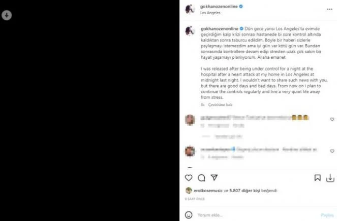
Task: Click 'Çevirisine bak' translation link
Action: point(220,104)
